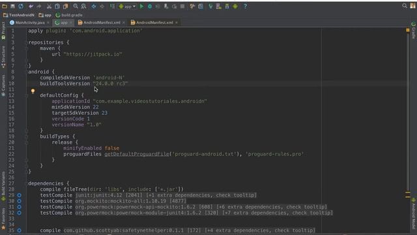
Task: Click the Synchronize toolbar icon
Action: pyautogui.click(x=21, y=6)
